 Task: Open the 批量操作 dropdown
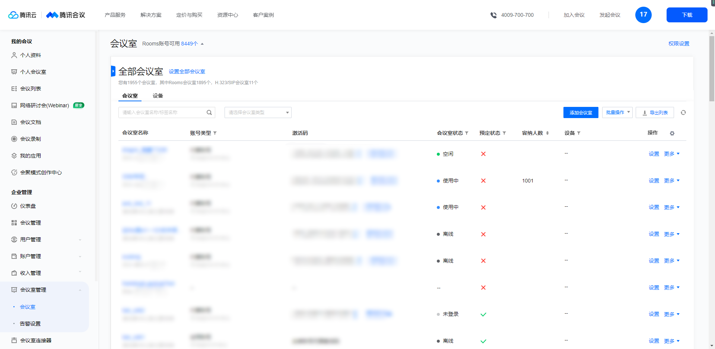pyautogui.click(x=617, y=112)
